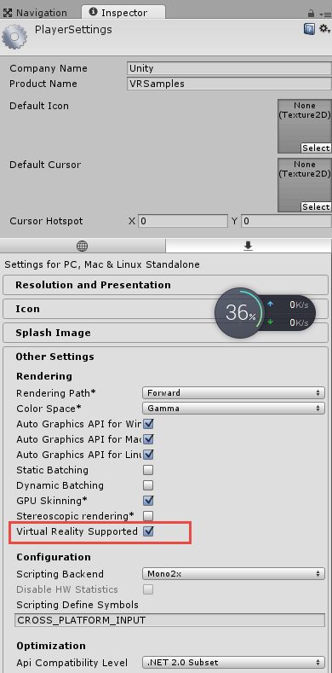Open the Color Space dropdown
Viewport: 332px width, 673px height.
pos(233,409)
